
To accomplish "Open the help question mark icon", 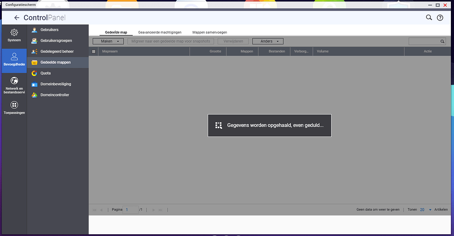I will click(x=440, y=18).
